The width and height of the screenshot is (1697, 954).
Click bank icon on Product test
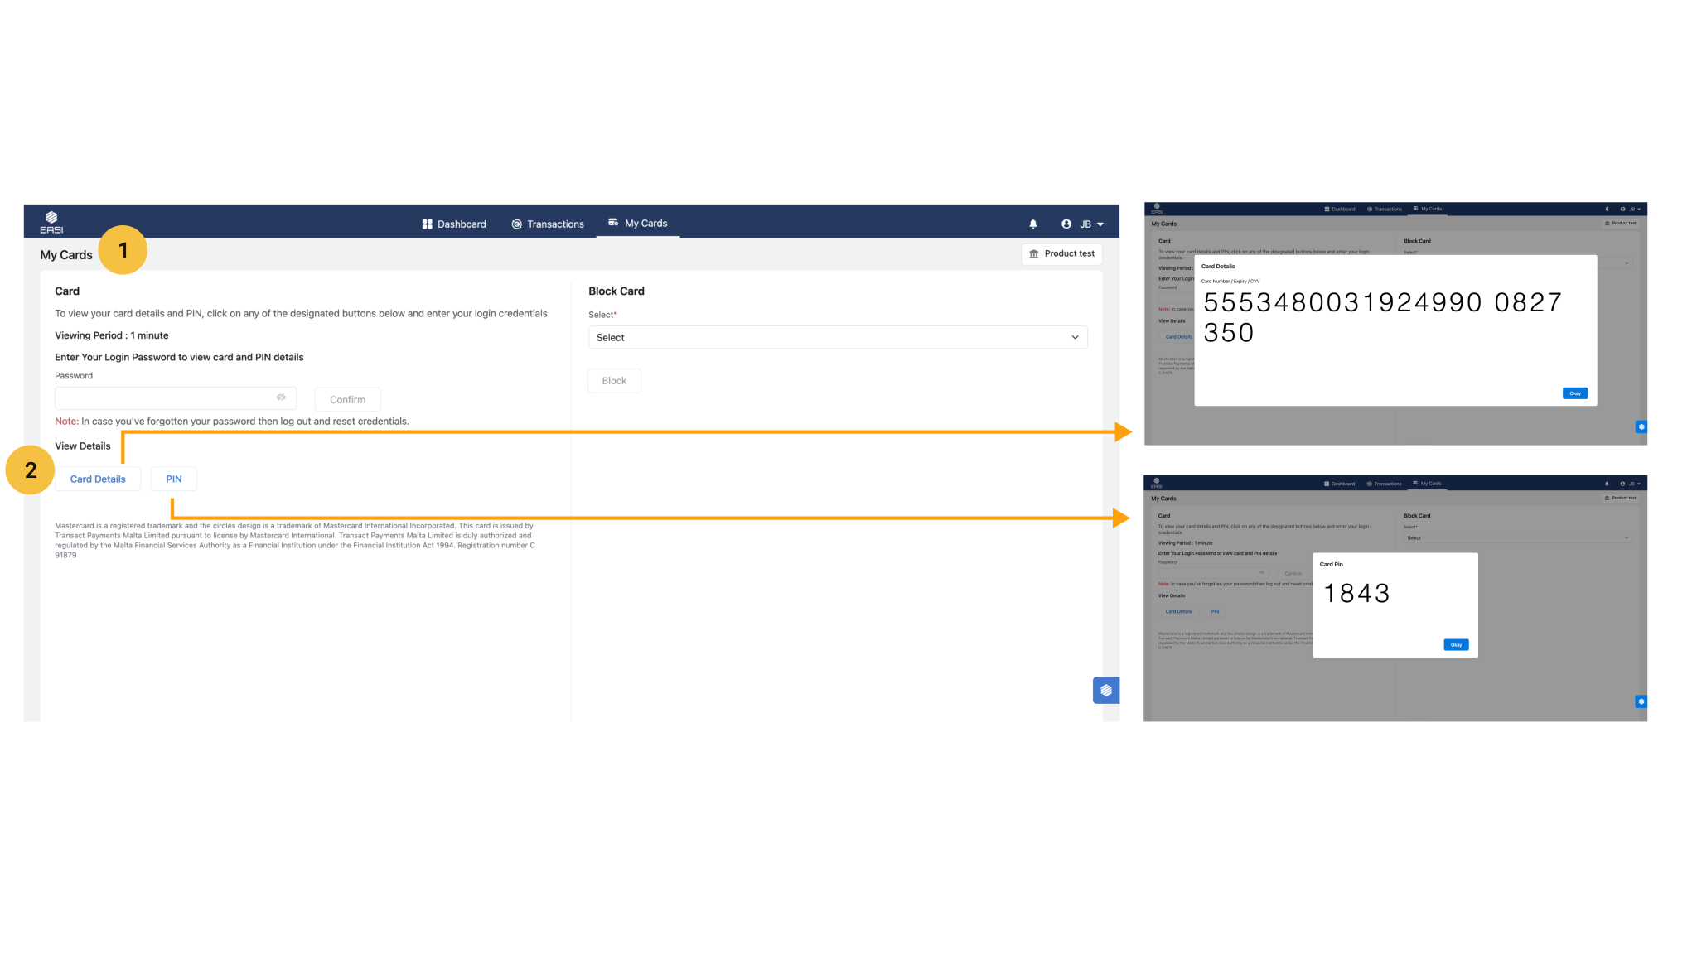1033,254
